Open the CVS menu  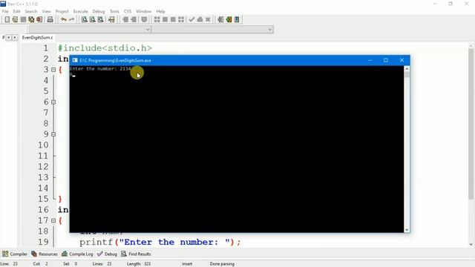(128, 12)
